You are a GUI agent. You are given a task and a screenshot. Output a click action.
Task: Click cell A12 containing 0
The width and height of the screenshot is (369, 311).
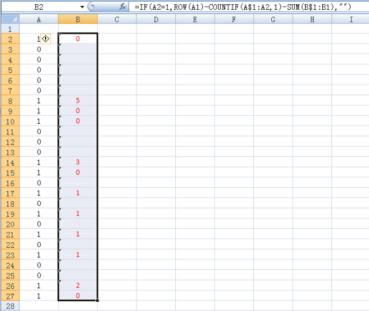39,142
